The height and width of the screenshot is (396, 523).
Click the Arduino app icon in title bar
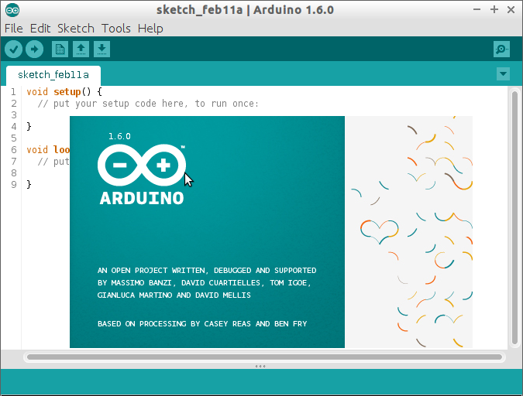pos(12,10)
